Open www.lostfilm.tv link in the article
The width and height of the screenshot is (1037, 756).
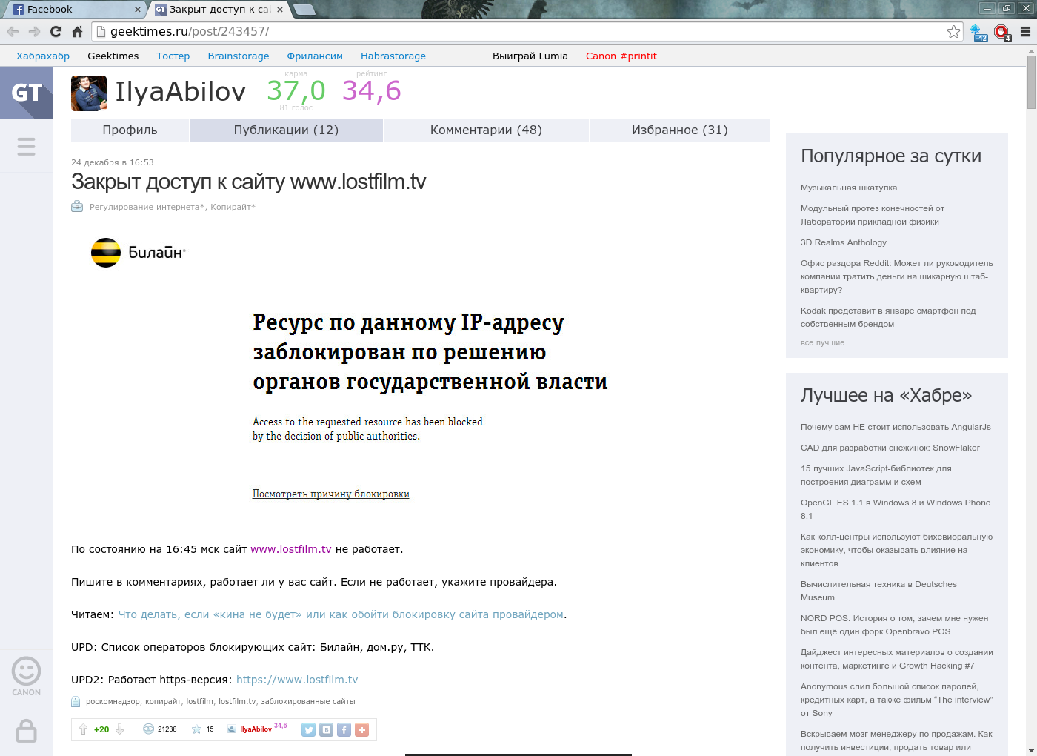[x=291, y=549]
